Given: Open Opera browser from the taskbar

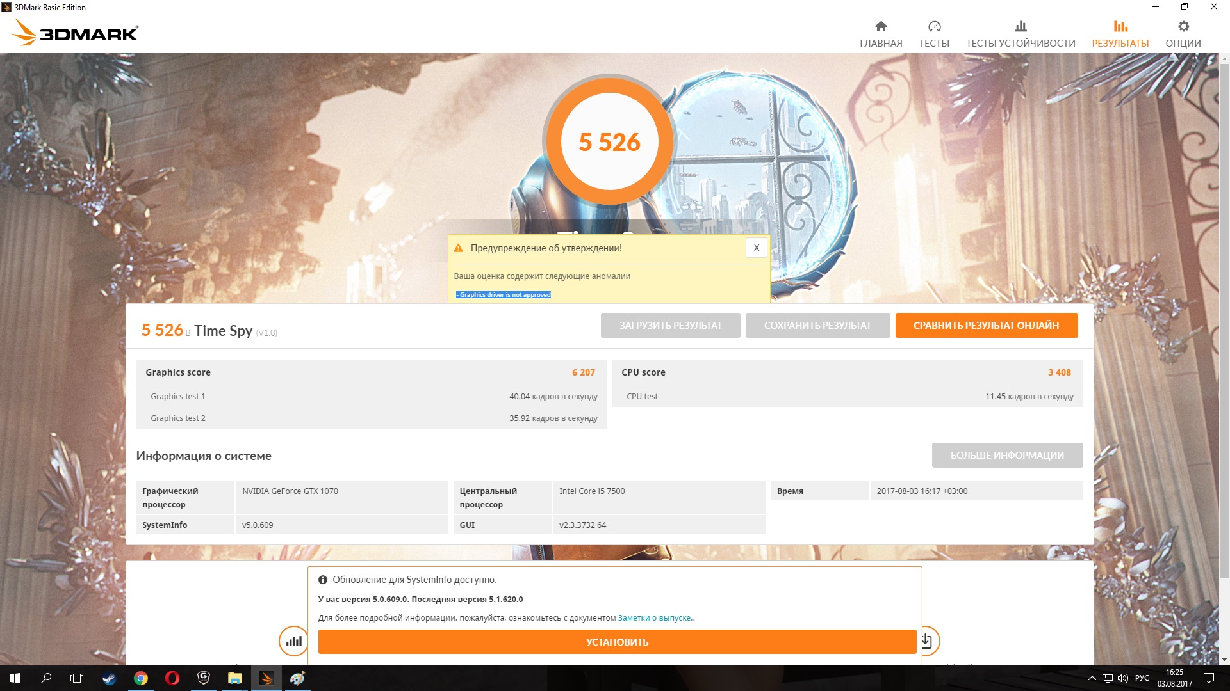Looking at the screenshot, I should 172,678.
